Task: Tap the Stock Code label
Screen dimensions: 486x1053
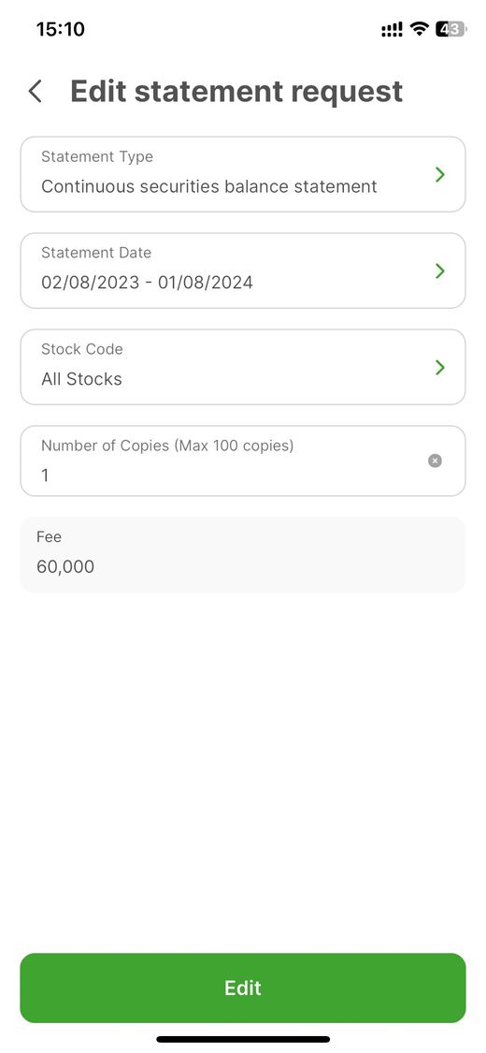Action: pyautogui.click(x=82, y=349)
